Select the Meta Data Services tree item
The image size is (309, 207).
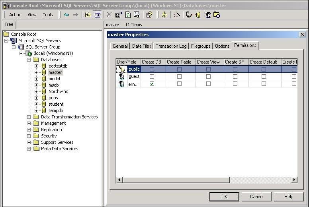[x=59, y=149]
